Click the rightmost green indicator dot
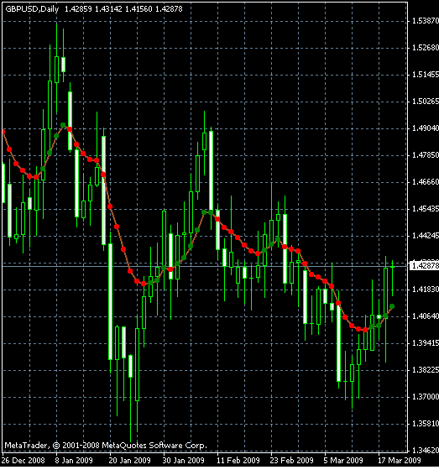 click(x=392, y=306)
